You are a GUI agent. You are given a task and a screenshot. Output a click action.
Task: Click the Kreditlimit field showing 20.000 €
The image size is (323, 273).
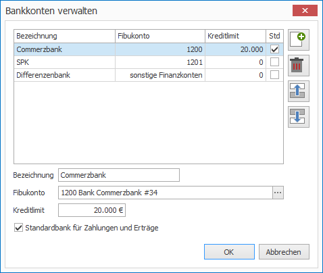click(92, 210)
